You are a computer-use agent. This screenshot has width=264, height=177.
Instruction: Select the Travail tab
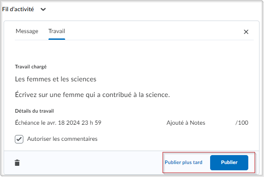pyautogui.click(x=57, y=31)
